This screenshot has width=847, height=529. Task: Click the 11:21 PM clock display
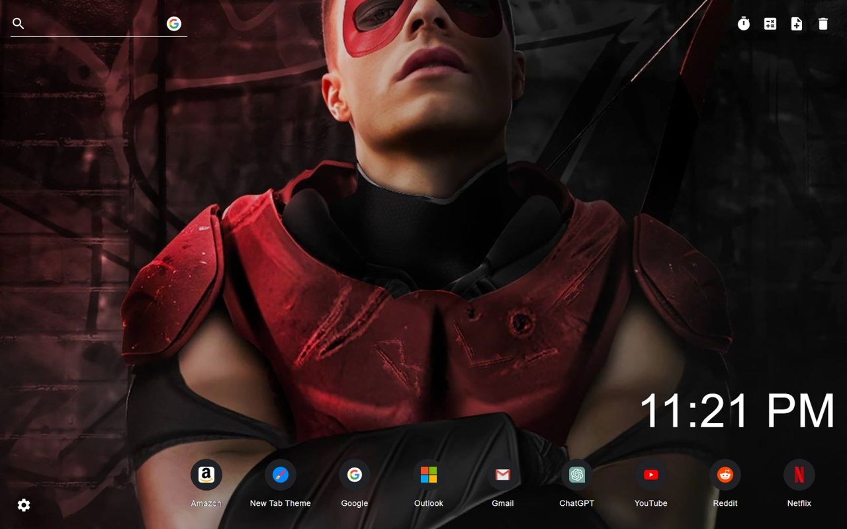737,411
